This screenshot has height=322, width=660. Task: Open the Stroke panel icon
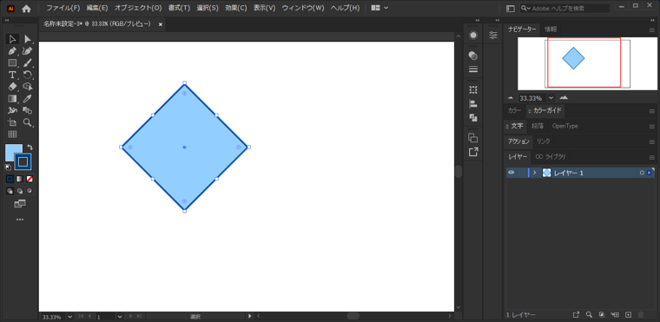[x=473, y=69]
